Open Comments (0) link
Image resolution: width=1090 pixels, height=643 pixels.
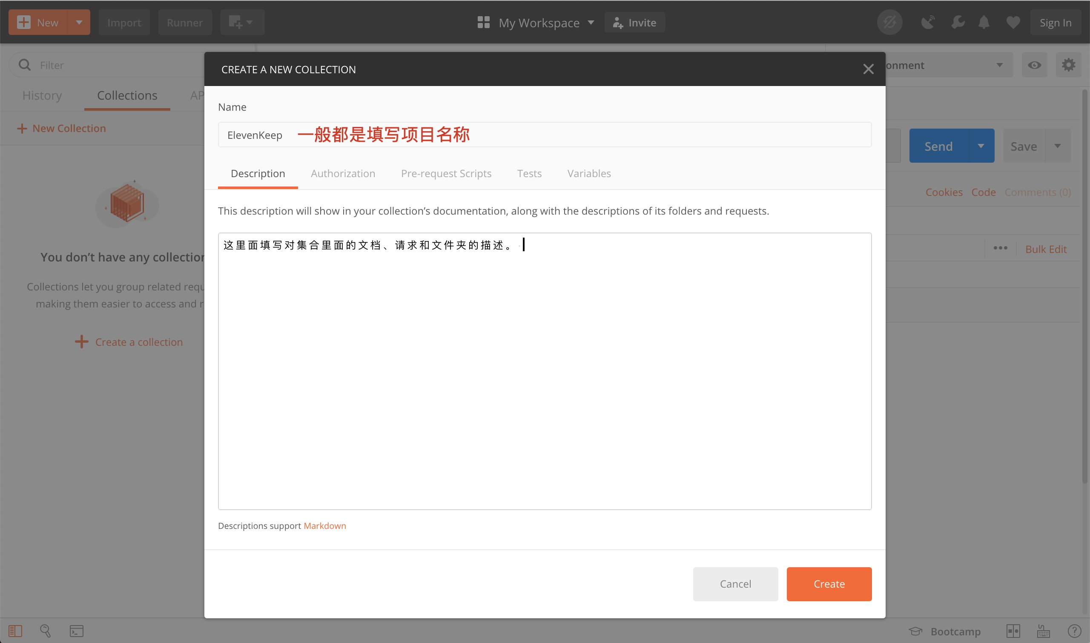pyautogui.click(x=1038, y=192)
